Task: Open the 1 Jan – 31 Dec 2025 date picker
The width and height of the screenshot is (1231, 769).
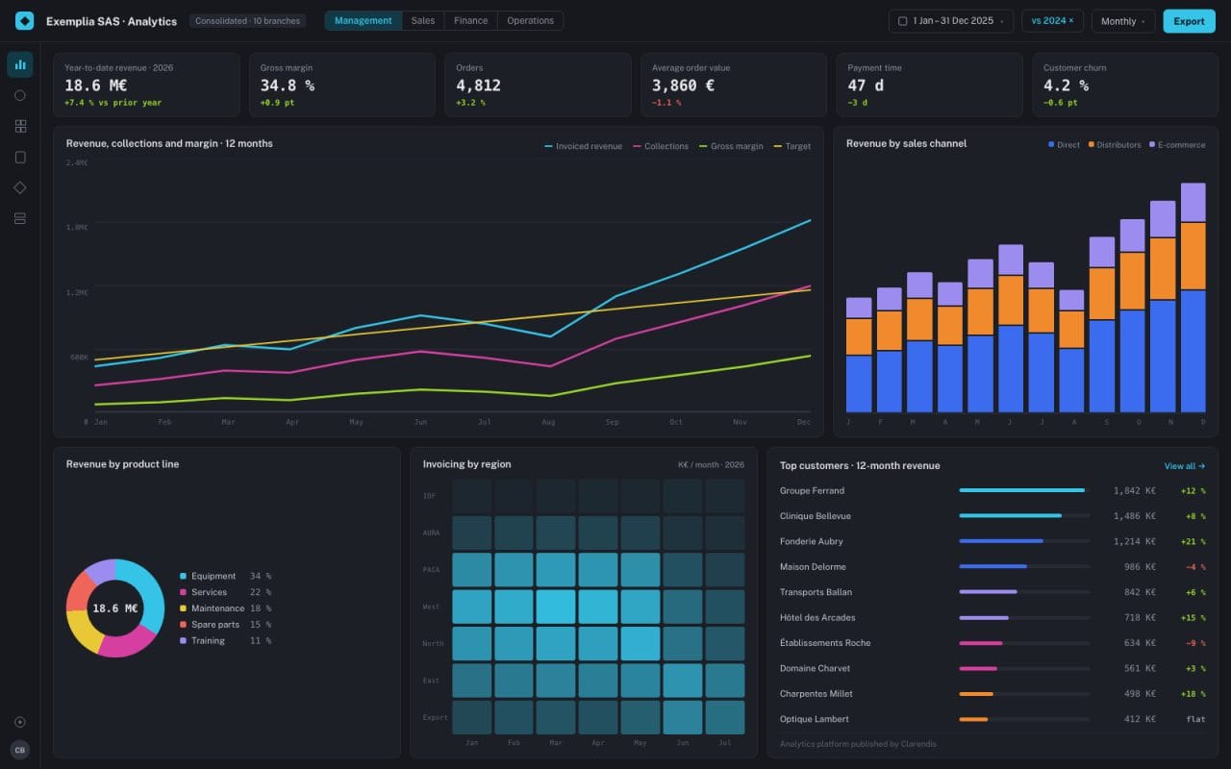Action: [x=951, y=20]
